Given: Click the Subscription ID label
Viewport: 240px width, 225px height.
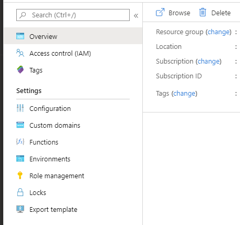Looking at the screenshot, I should [179, 76].
